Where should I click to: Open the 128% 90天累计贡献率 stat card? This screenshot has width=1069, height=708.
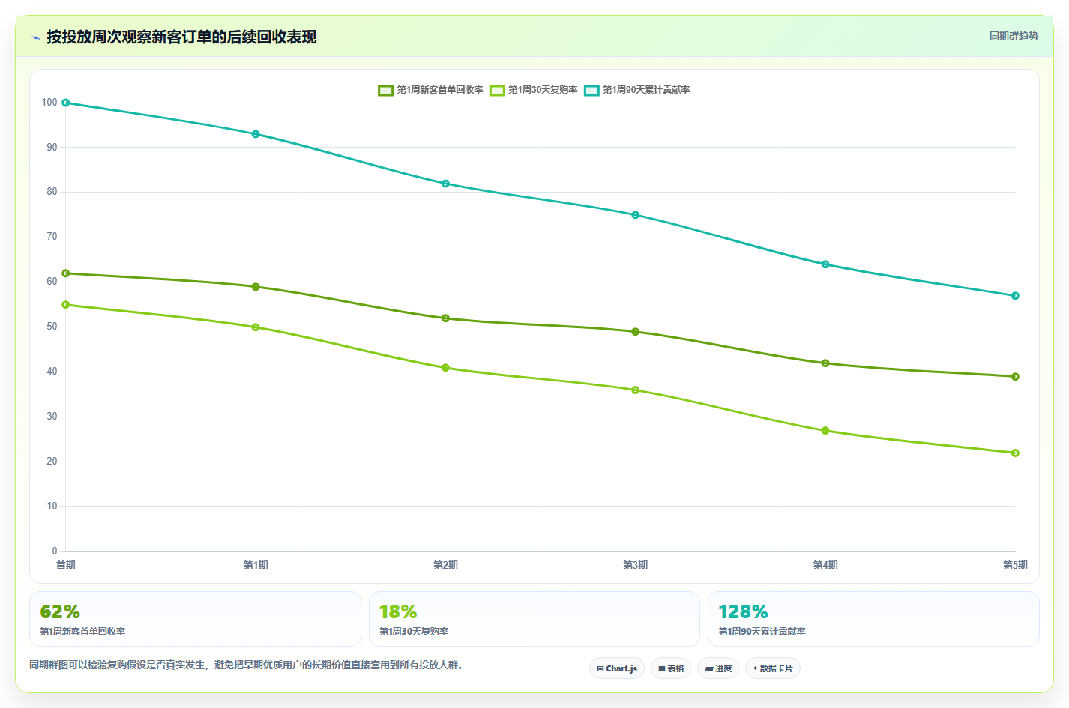[x=873, y=619]
